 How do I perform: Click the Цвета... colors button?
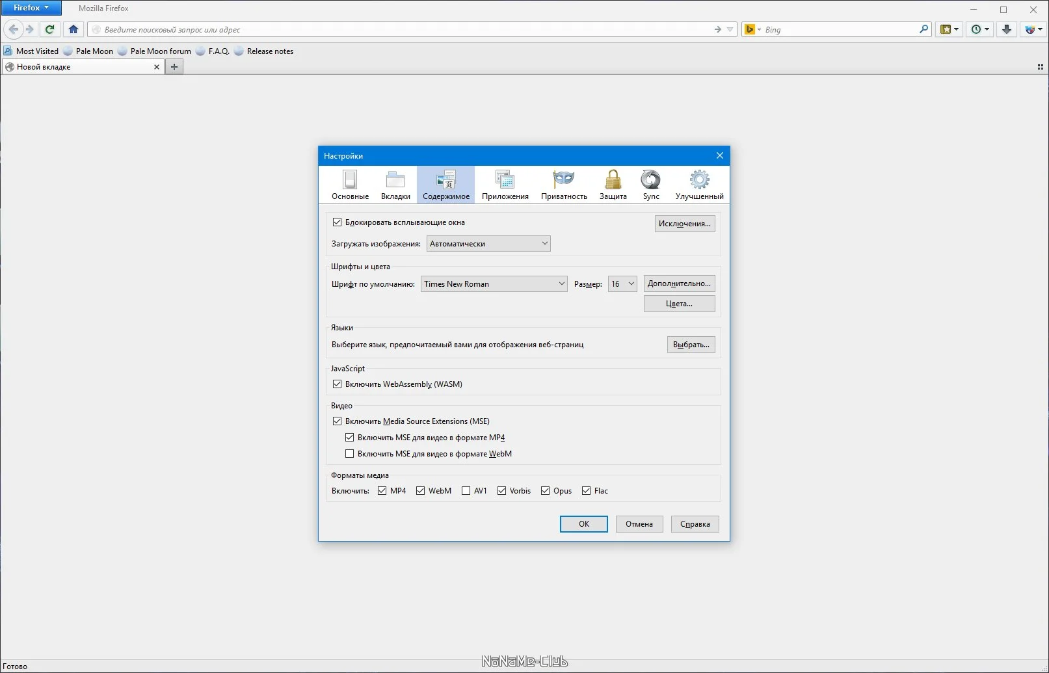[x=679, y=304]
